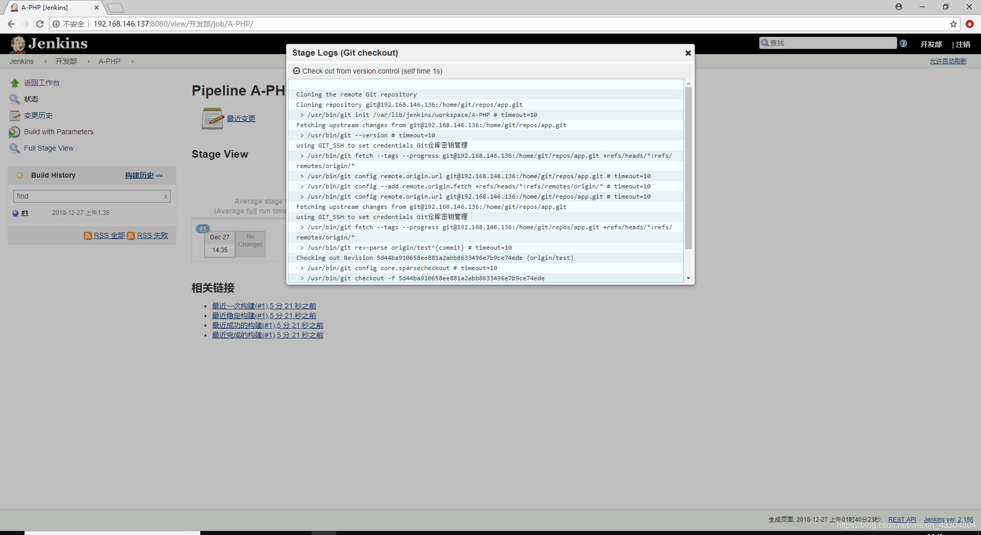
Task: Open link 最近完成的构建(#1)
Action: click(x=268, y=335)
